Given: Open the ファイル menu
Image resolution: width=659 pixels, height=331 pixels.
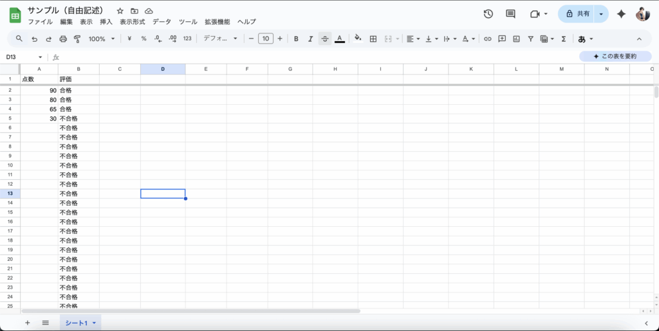Looking at the screenshot, I should (x=41, y=22).
